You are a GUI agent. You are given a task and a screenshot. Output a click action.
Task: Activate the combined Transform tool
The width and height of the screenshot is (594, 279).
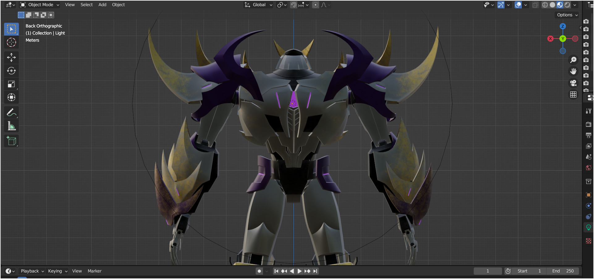pyautogui.click(x=11, y=97)
